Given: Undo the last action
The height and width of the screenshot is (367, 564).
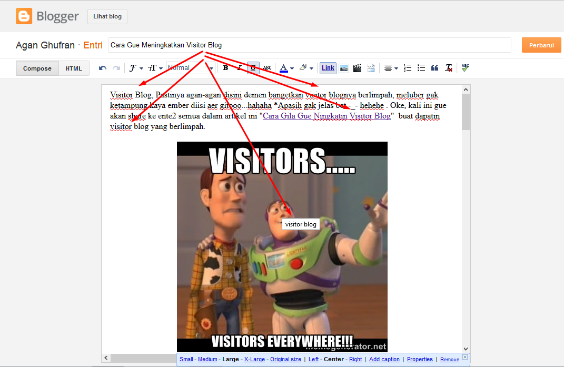Looking at the screenshot, I should coord(103,68).
